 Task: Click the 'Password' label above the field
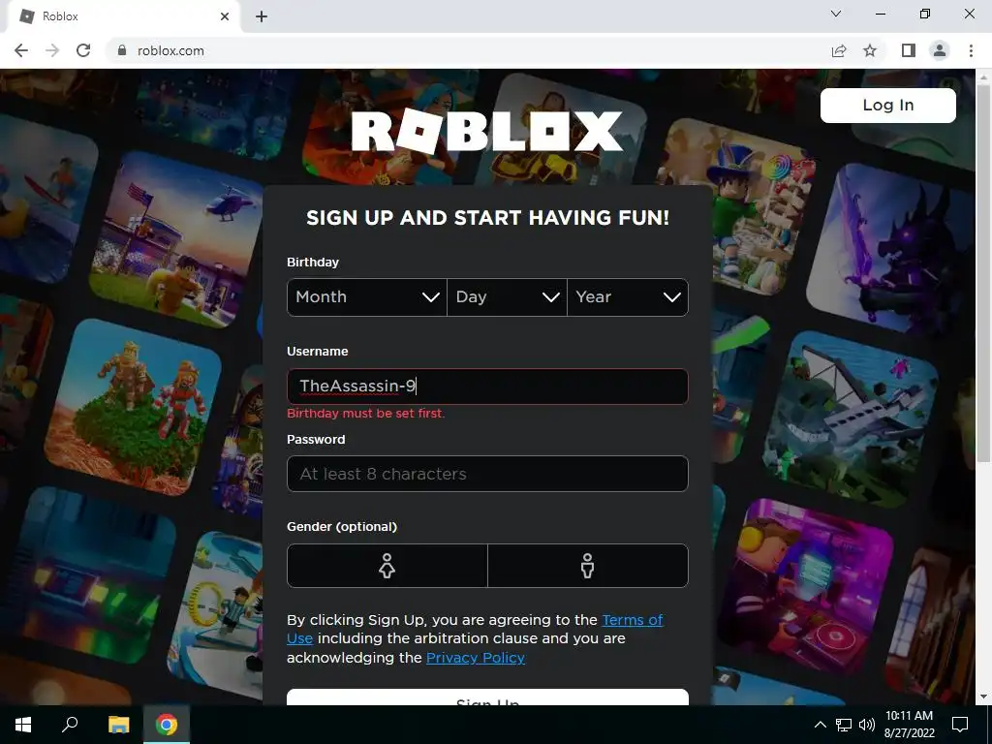[x=316, y=439]
